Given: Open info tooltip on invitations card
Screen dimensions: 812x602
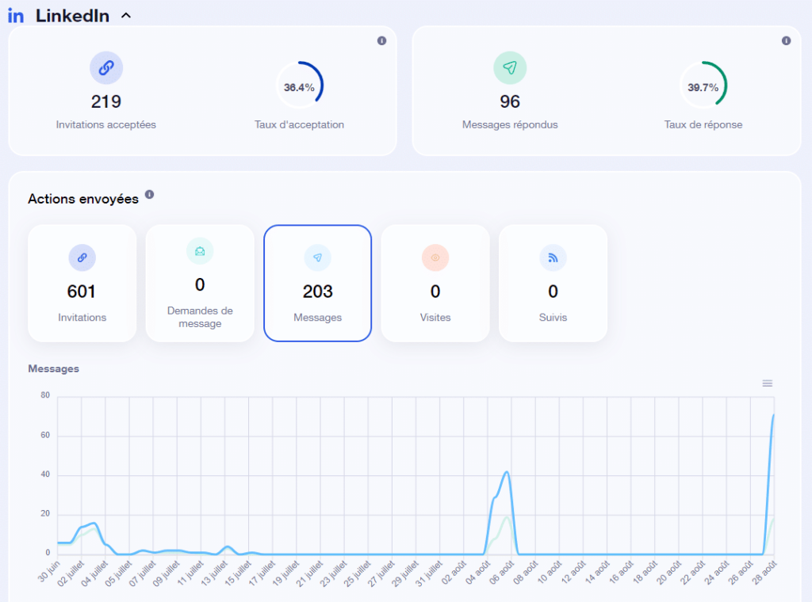Looking at the screenshot, I should [381, 40].
